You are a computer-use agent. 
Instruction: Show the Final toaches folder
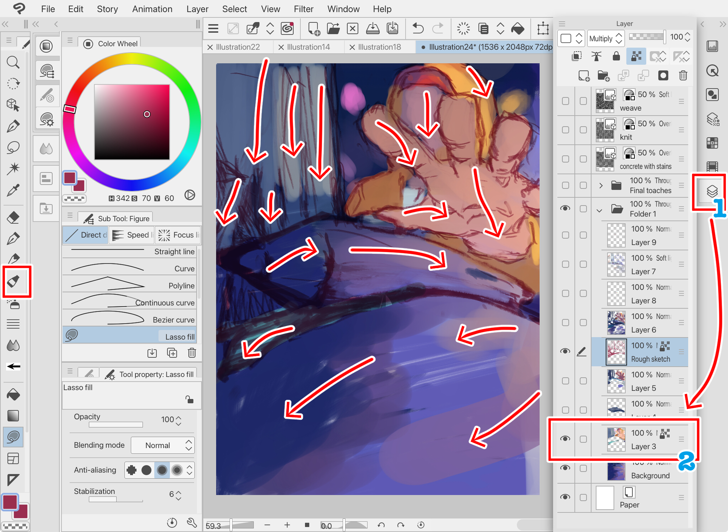pyautogui.click(x=565, y=185)
